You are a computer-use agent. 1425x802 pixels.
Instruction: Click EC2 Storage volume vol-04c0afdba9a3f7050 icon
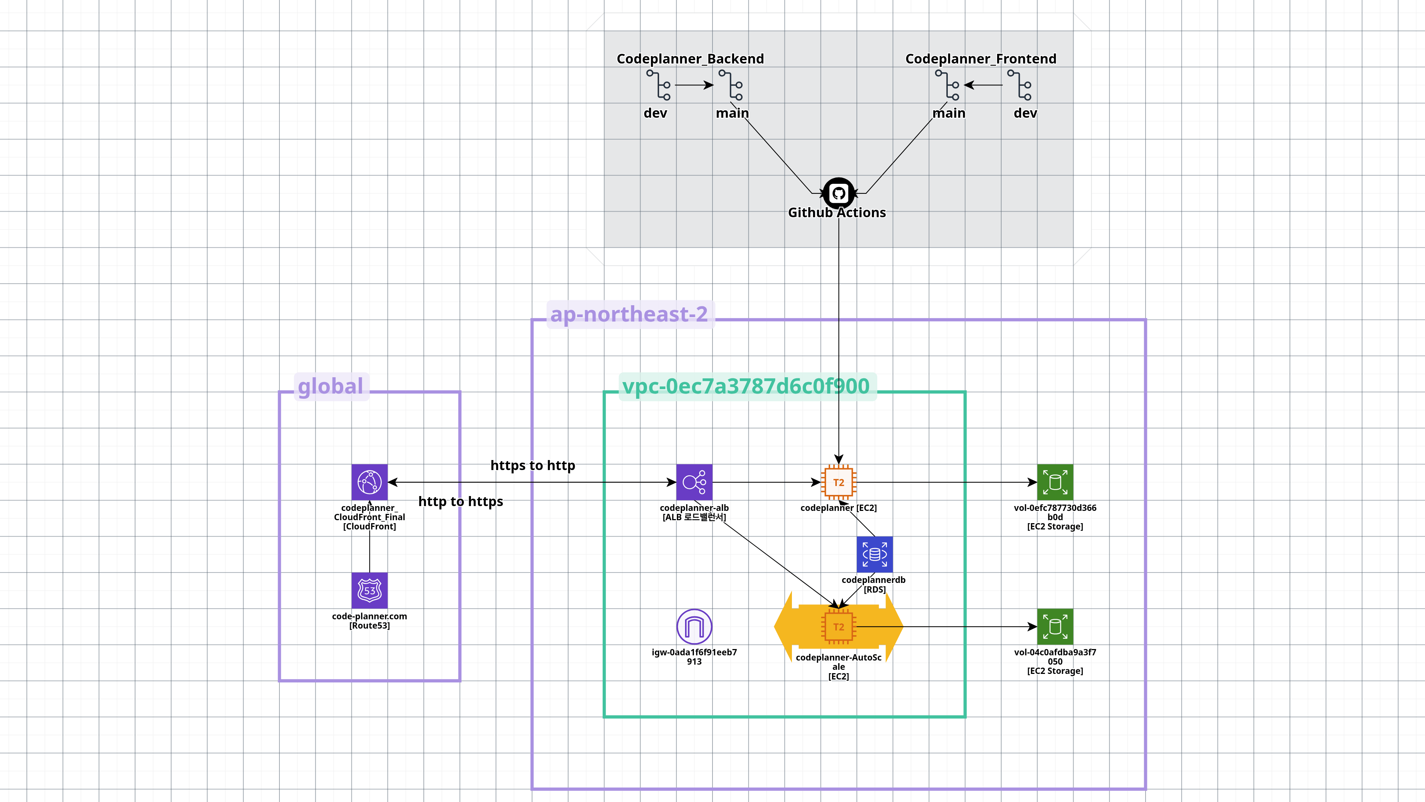click(x=1055, y=626)
